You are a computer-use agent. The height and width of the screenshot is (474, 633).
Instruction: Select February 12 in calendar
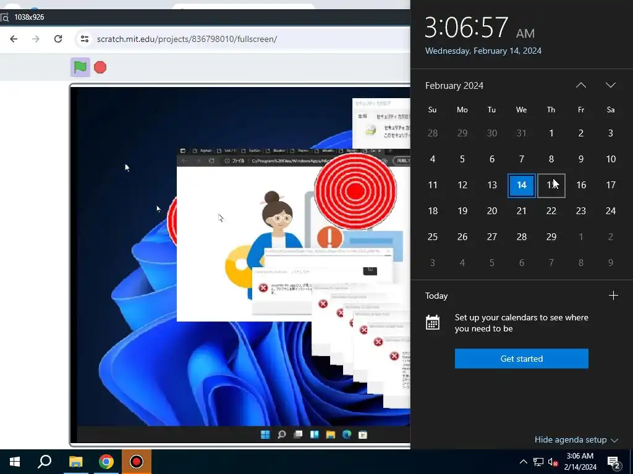[462, 185]
